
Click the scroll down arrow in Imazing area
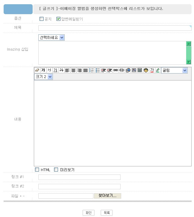pyautogui.click(x=189, y=62)
